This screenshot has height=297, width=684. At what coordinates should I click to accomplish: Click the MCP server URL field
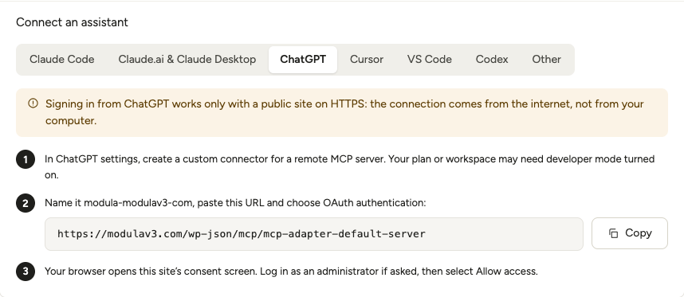pyautogui.click(x=313, y=234)
